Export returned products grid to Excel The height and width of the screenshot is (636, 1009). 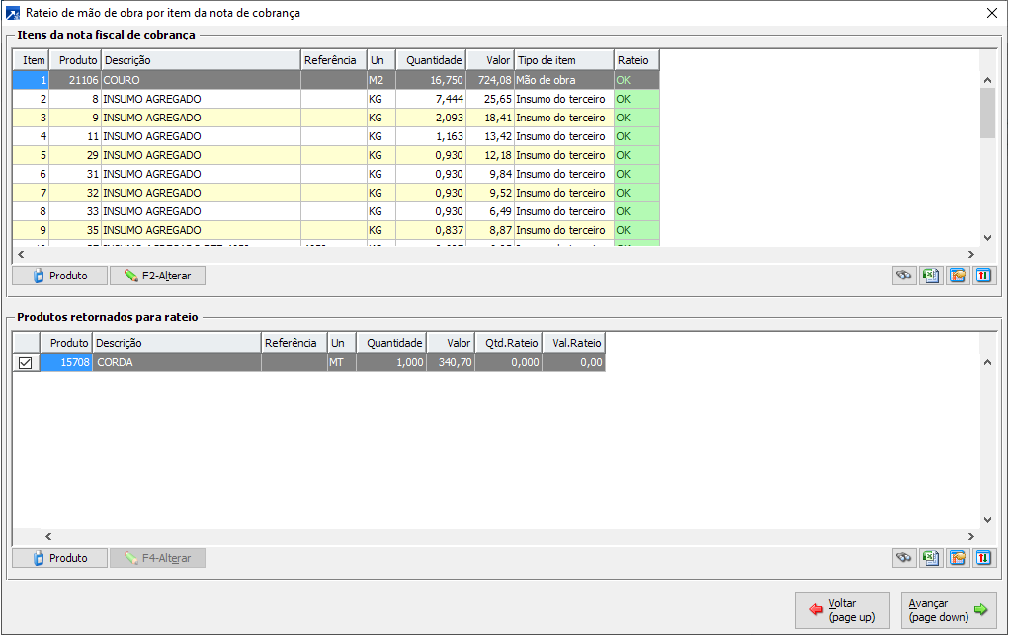coord(931,558)
